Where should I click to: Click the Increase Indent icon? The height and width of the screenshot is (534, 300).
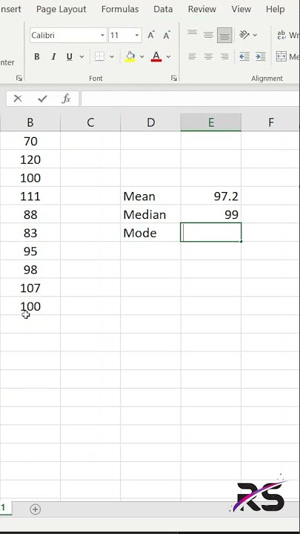261,56
